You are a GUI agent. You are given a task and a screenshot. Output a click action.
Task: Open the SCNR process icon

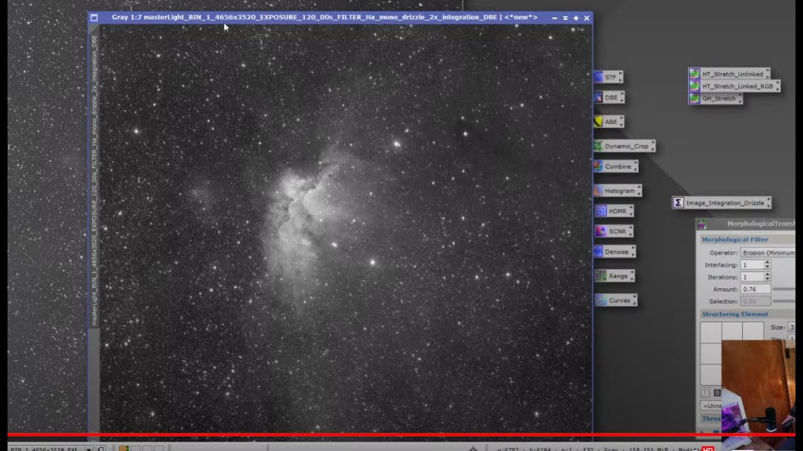tap(614, 231)
